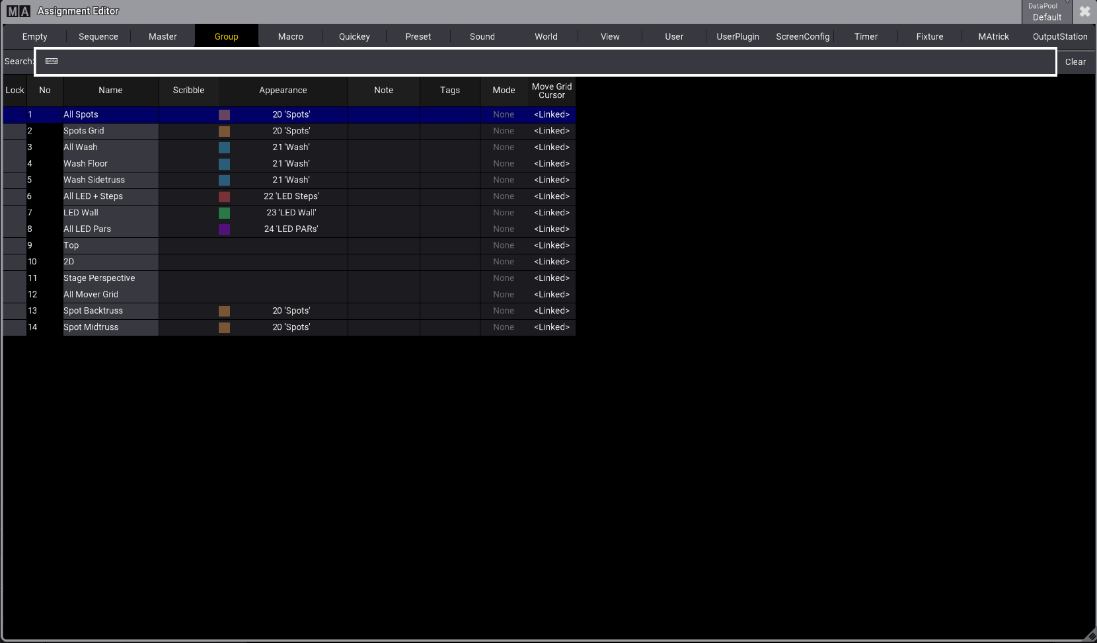
Task: Click the Linked cell for Wash Floor
Action: 551,163
